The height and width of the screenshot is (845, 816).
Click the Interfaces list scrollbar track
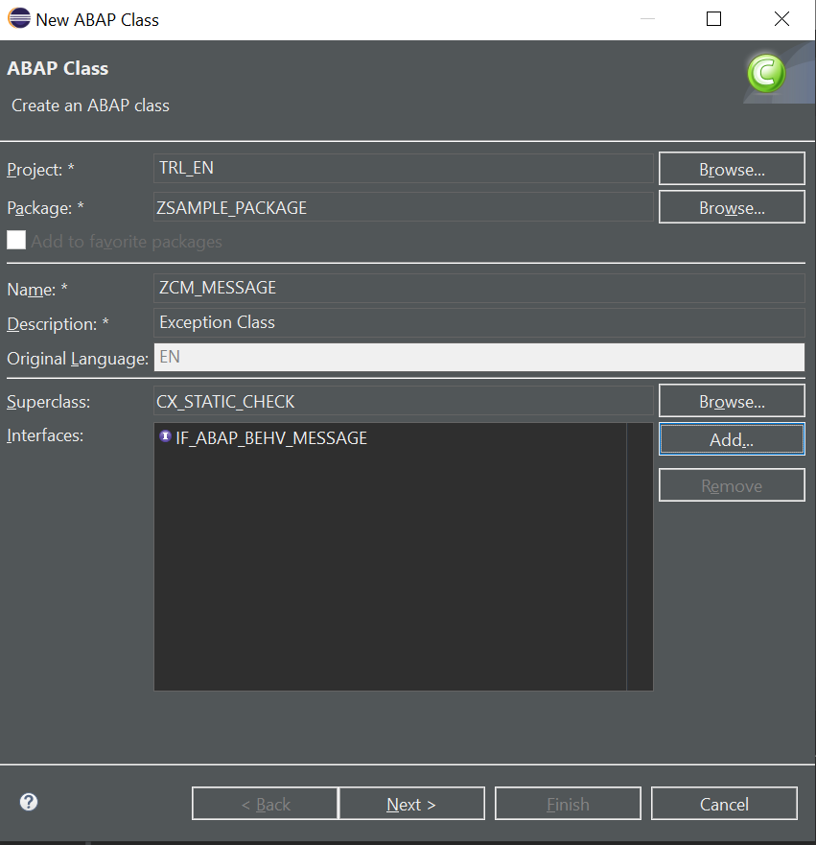coord(640,556)
